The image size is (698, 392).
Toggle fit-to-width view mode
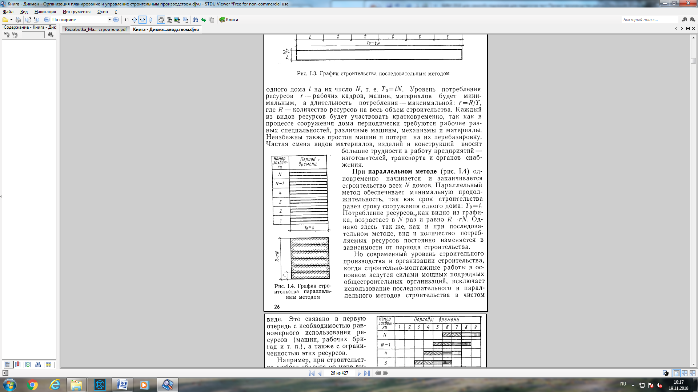coord(143,20)
